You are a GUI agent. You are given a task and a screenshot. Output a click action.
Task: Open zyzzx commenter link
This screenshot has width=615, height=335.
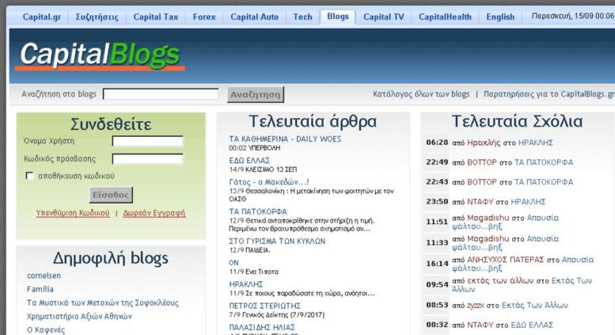tap(476, 305)
